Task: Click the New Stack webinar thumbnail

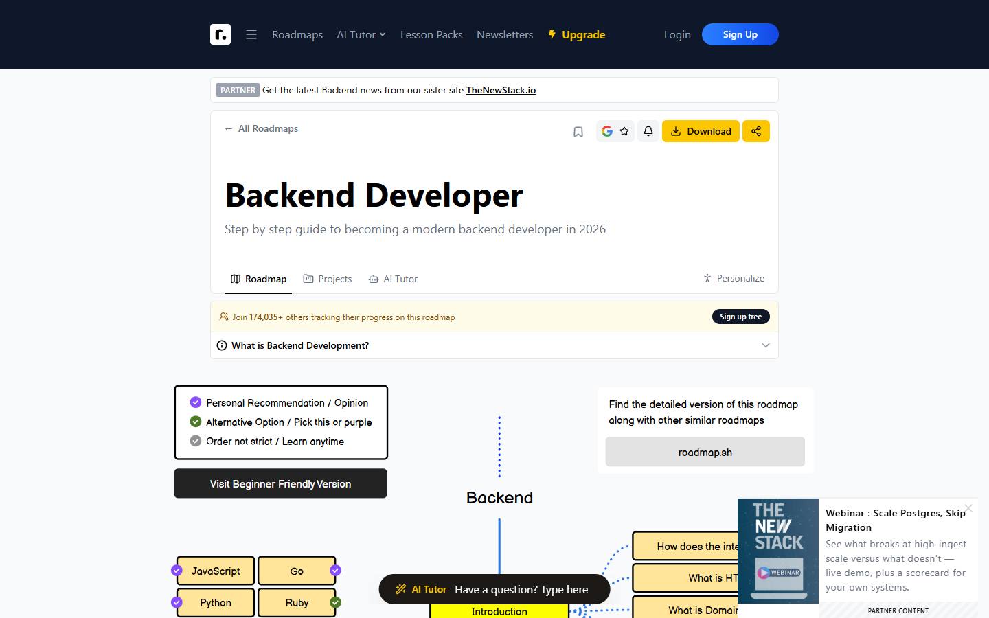Action: [x=778, y=551]
